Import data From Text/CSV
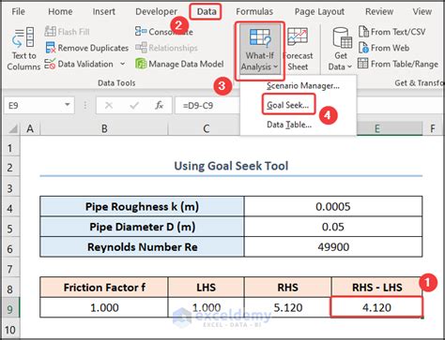Screen dimensions: 445x340 (x=392, y=32)
